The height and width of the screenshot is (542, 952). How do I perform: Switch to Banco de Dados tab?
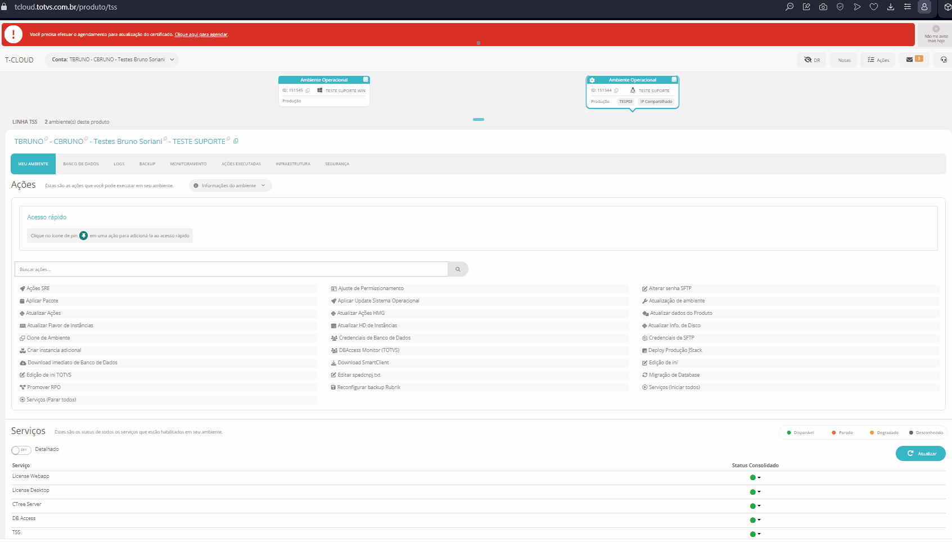pos(81,164)
